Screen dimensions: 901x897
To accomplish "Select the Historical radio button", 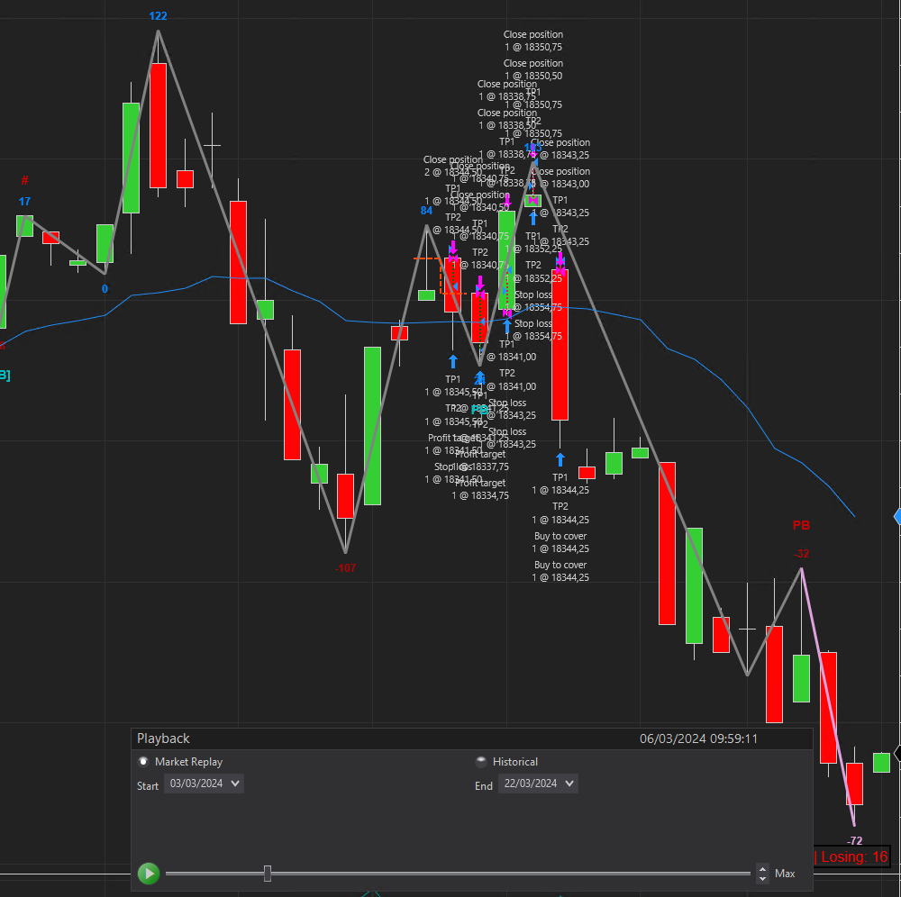I will [481, 762].
